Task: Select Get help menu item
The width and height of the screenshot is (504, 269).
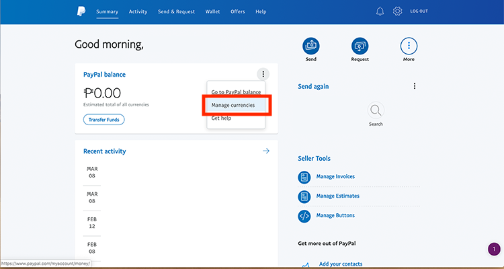Action: pyautogui.click(x=236, y=118)
